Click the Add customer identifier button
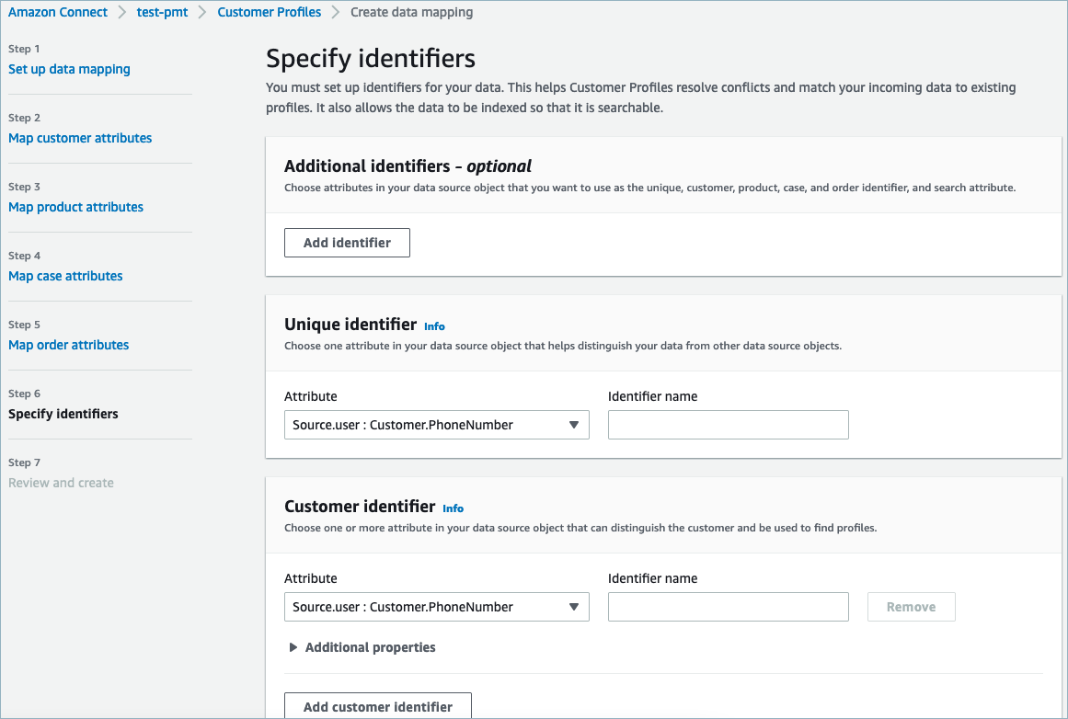Viewport: 1068px width, 719px height. 377,706
